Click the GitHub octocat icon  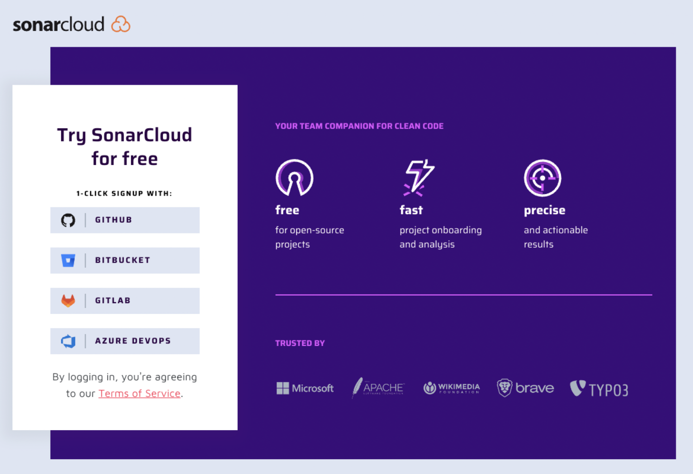pos(68,220)
